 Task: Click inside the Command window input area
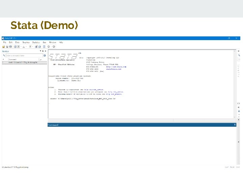tap(142, 146)
